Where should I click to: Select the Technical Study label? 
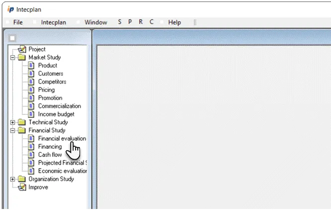pyautogui.click(x=48, y=122)
